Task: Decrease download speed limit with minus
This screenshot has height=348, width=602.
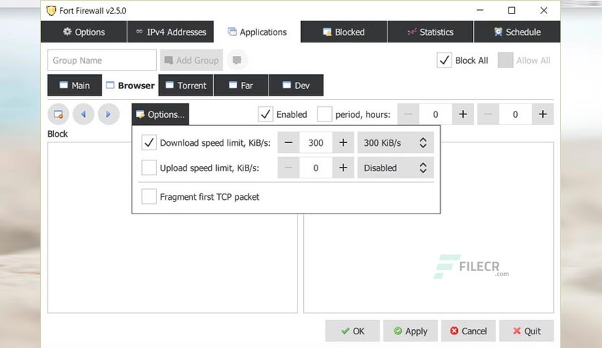Action: pyautogui.click(x=288, y=143)
